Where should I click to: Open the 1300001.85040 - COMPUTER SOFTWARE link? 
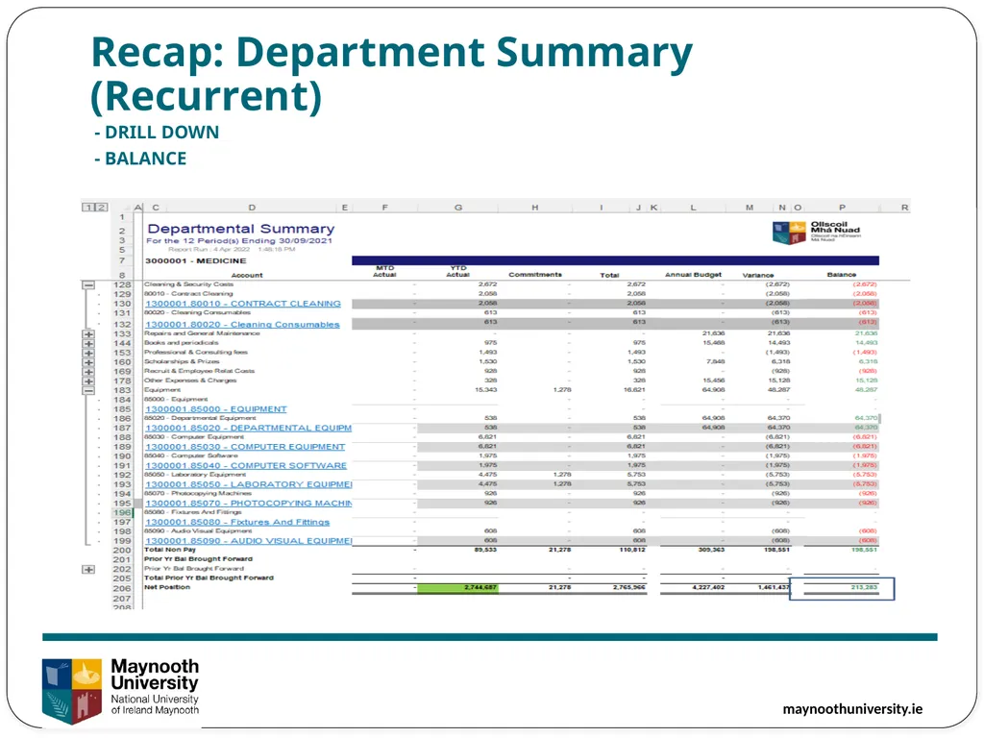(x=246, y=466)
